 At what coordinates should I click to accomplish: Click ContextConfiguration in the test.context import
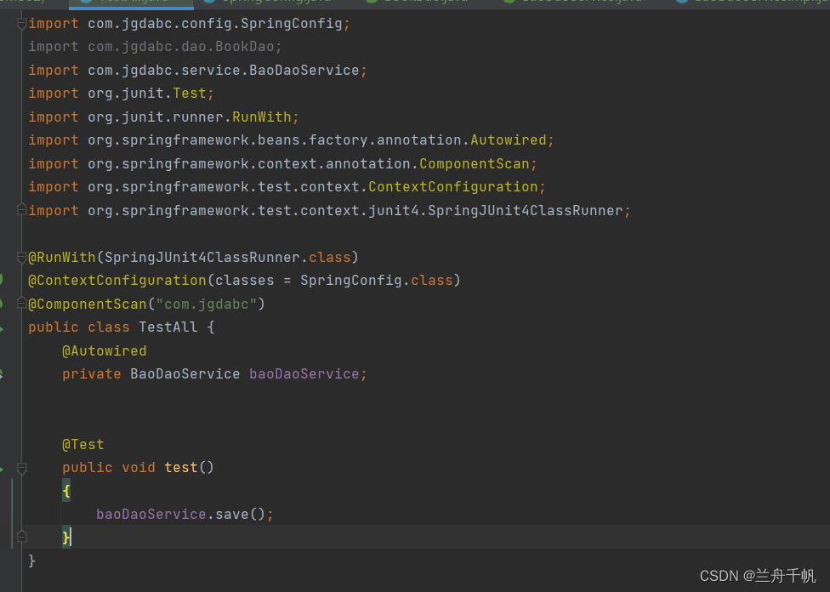[x=453, y=187]
